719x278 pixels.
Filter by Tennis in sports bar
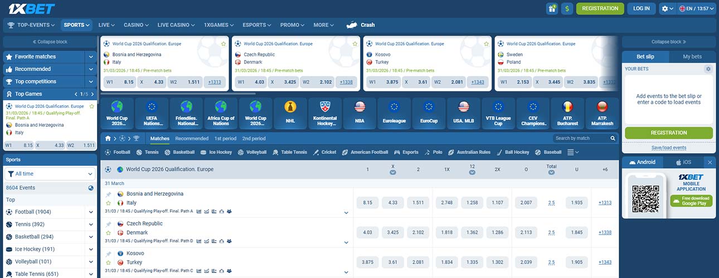pos(148,152)
